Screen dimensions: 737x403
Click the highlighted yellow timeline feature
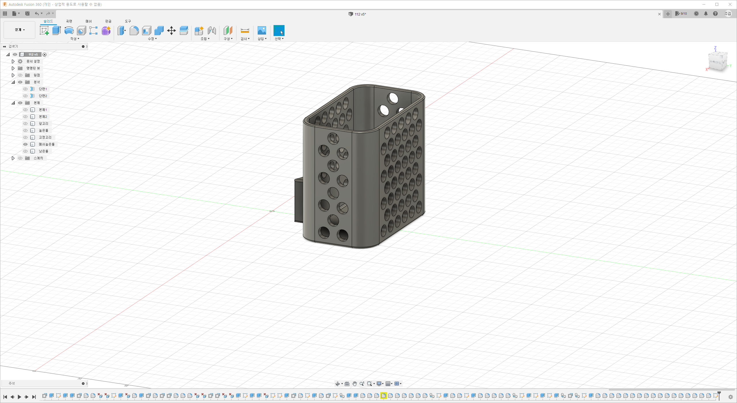pos(383,396)
